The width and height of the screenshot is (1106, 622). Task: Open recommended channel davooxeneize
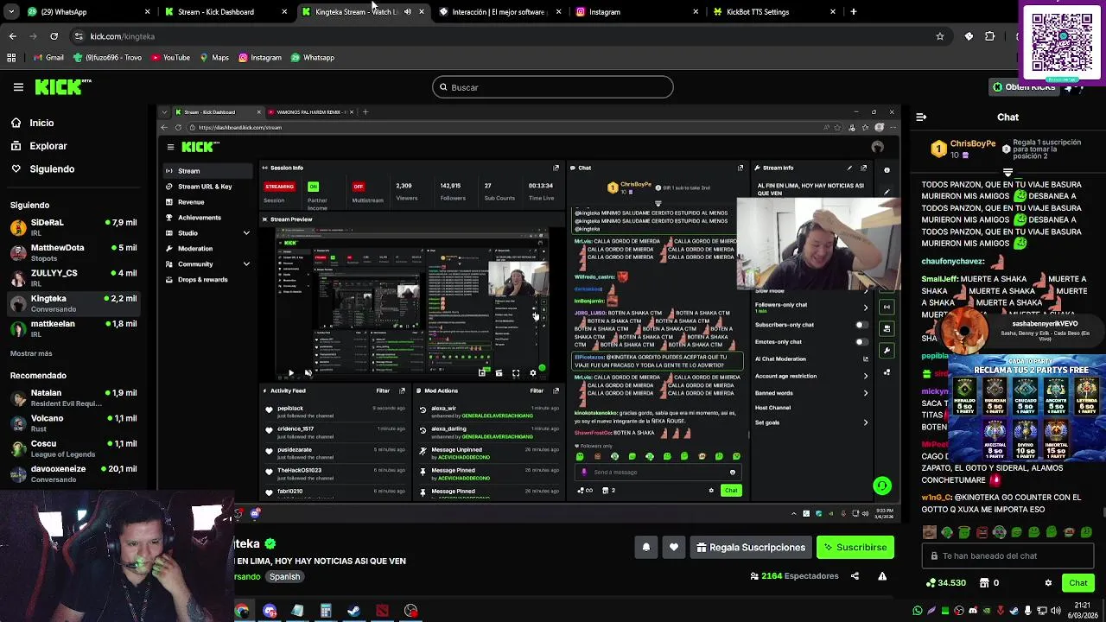(73, 473)
